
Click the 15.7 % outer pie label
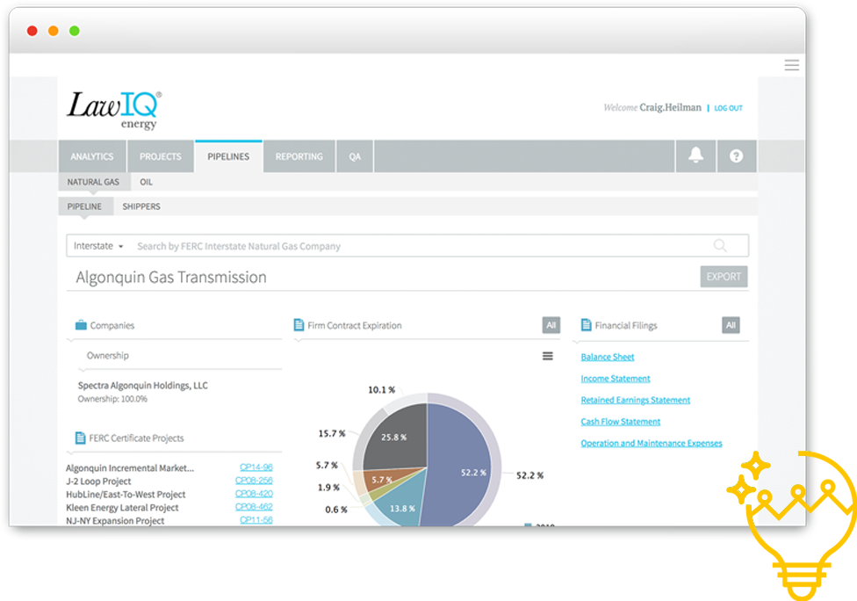pos(332,433)
